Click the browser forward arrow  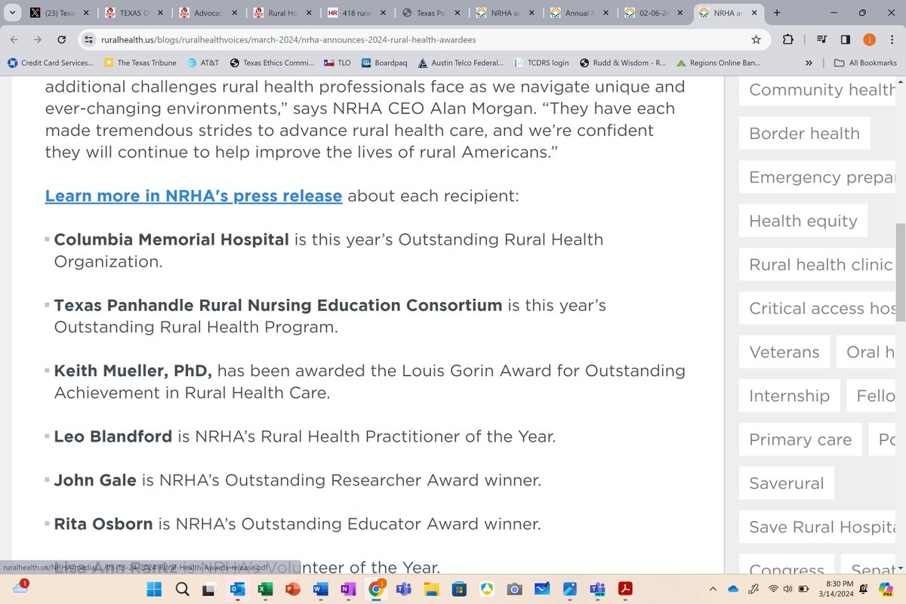click(x=38, y=39)
